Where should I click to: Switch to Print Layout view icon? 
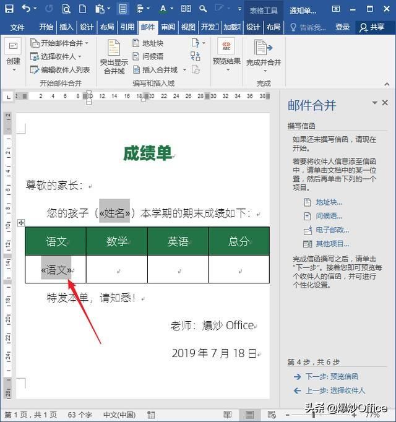(x=249, y=415)
